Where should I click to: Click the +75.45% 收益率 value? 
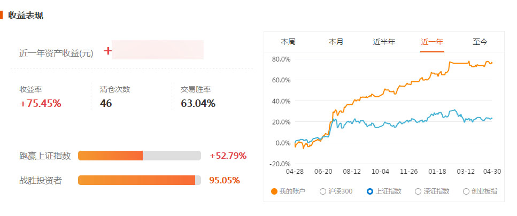(41, 104)
